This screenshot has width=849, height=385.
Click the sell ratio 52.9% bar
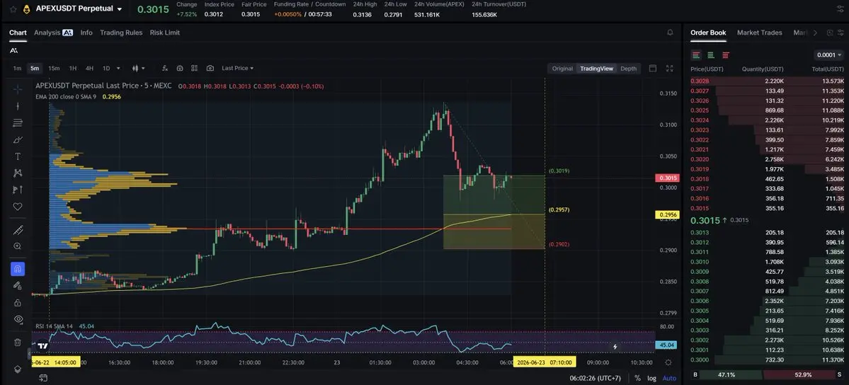point(798,374)
